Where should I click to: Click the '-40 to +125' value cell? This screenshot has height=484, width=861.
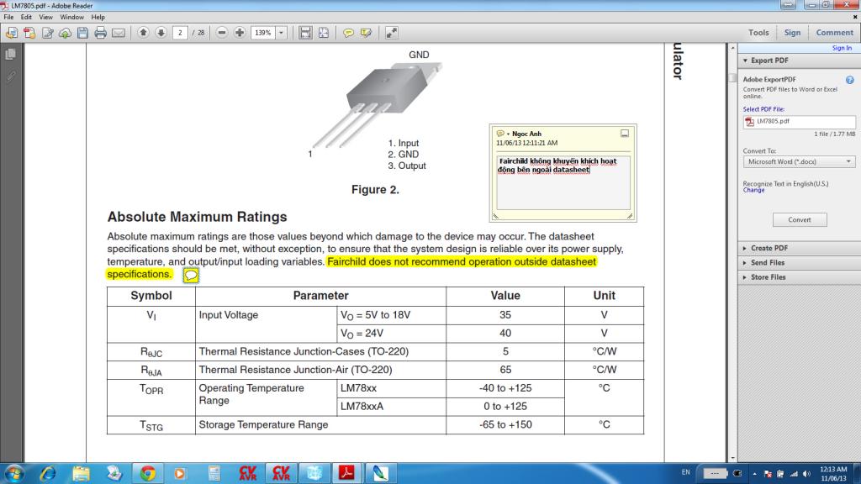click(x=505, y=388)
